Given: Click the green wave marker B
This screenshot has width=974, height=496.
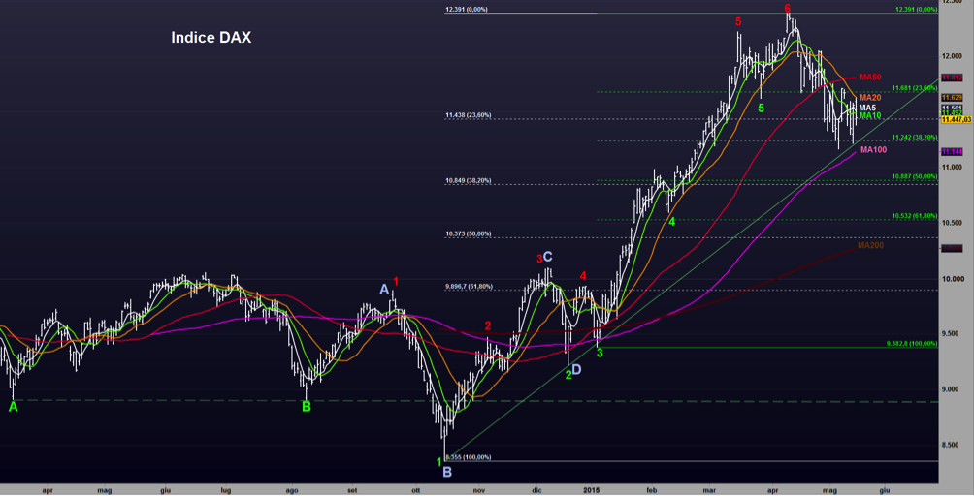Looking at the screenshot, I should click(307, 407).
